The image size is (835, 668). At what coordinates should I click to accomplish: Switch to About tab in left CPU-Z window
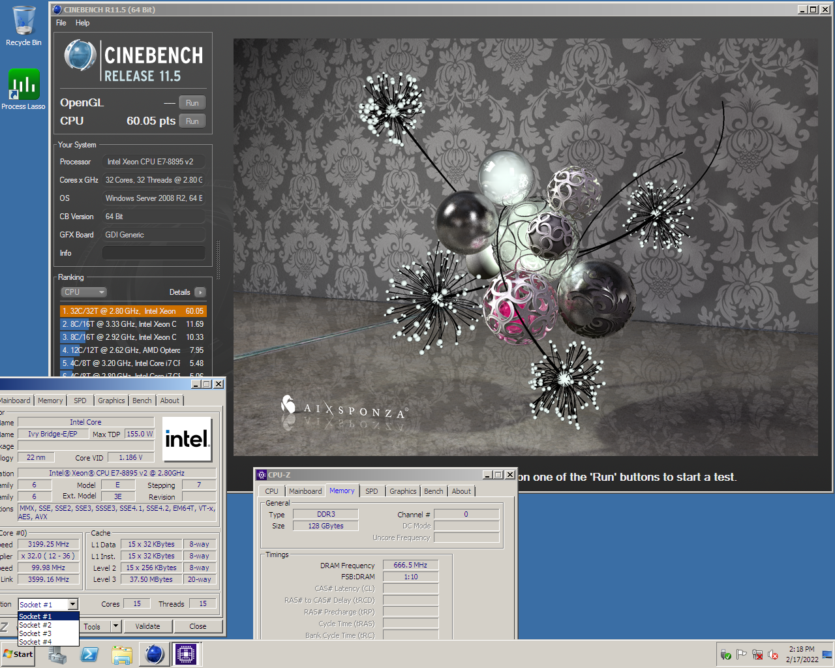tap(170, 401)
